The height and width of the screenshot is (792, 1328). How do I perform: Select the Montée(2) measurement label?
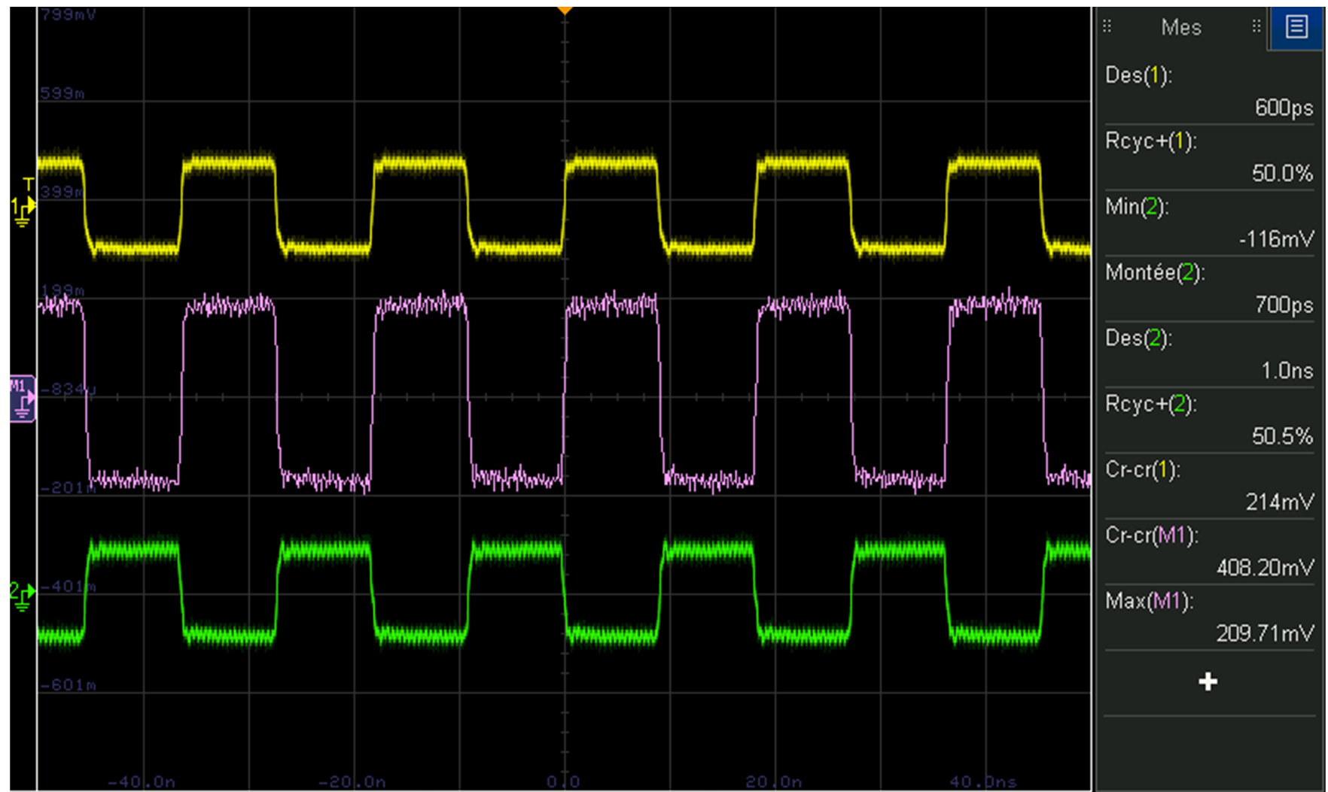(1155, 272)
